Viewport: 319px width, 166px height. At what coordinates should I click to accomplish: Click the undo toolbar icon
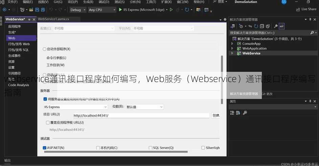point(51,9)
